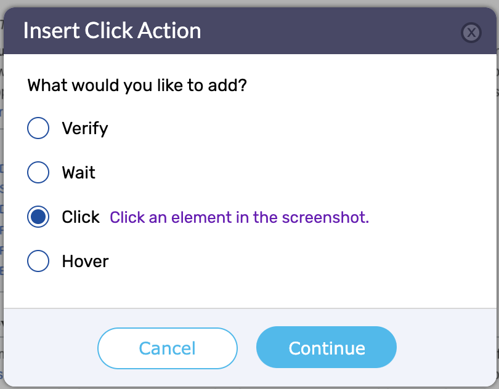This screenshot has height=389, width=499.
Task: Click the black Click option label
Action: (x=81, y=217)
